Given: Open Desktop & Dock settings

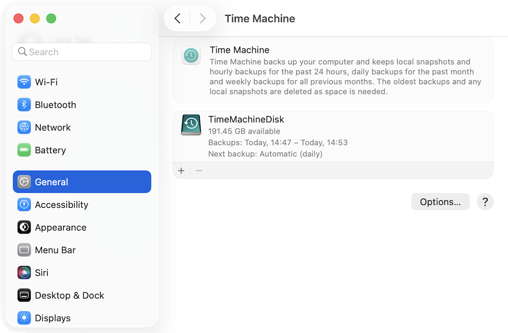Looking at the screenshot, I should pyautogui.click(x=24, y=295).
